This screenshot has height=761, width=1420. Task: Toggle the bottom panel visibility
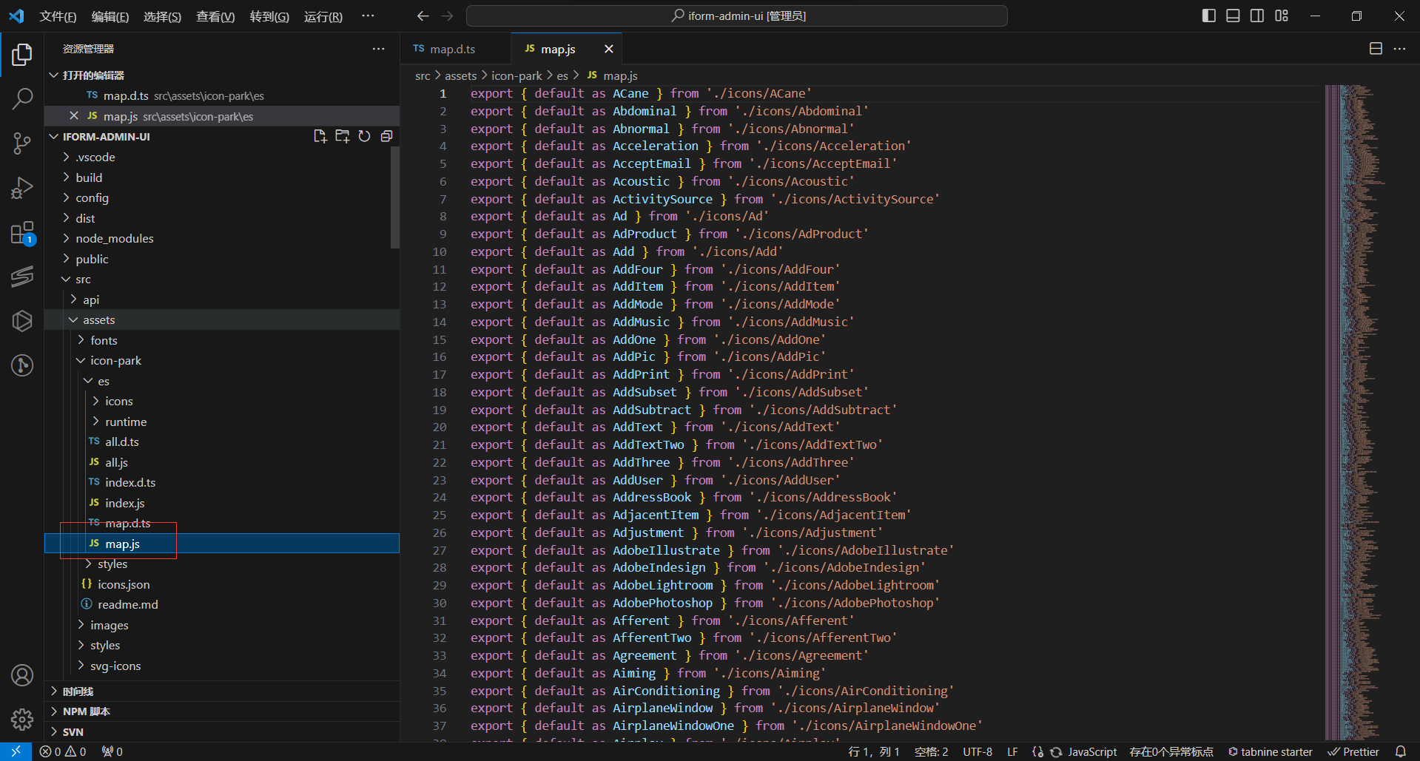click(x=1233, y=16)
